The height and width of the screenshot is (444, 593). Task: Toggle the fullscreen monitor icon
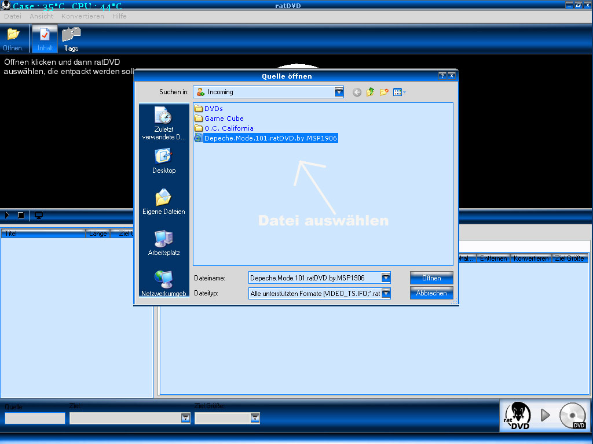coord(39,215)
